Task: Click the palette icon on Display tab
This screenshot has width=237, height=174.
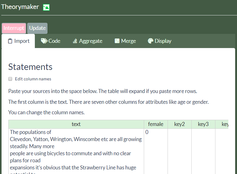Action: pos(150,41)
